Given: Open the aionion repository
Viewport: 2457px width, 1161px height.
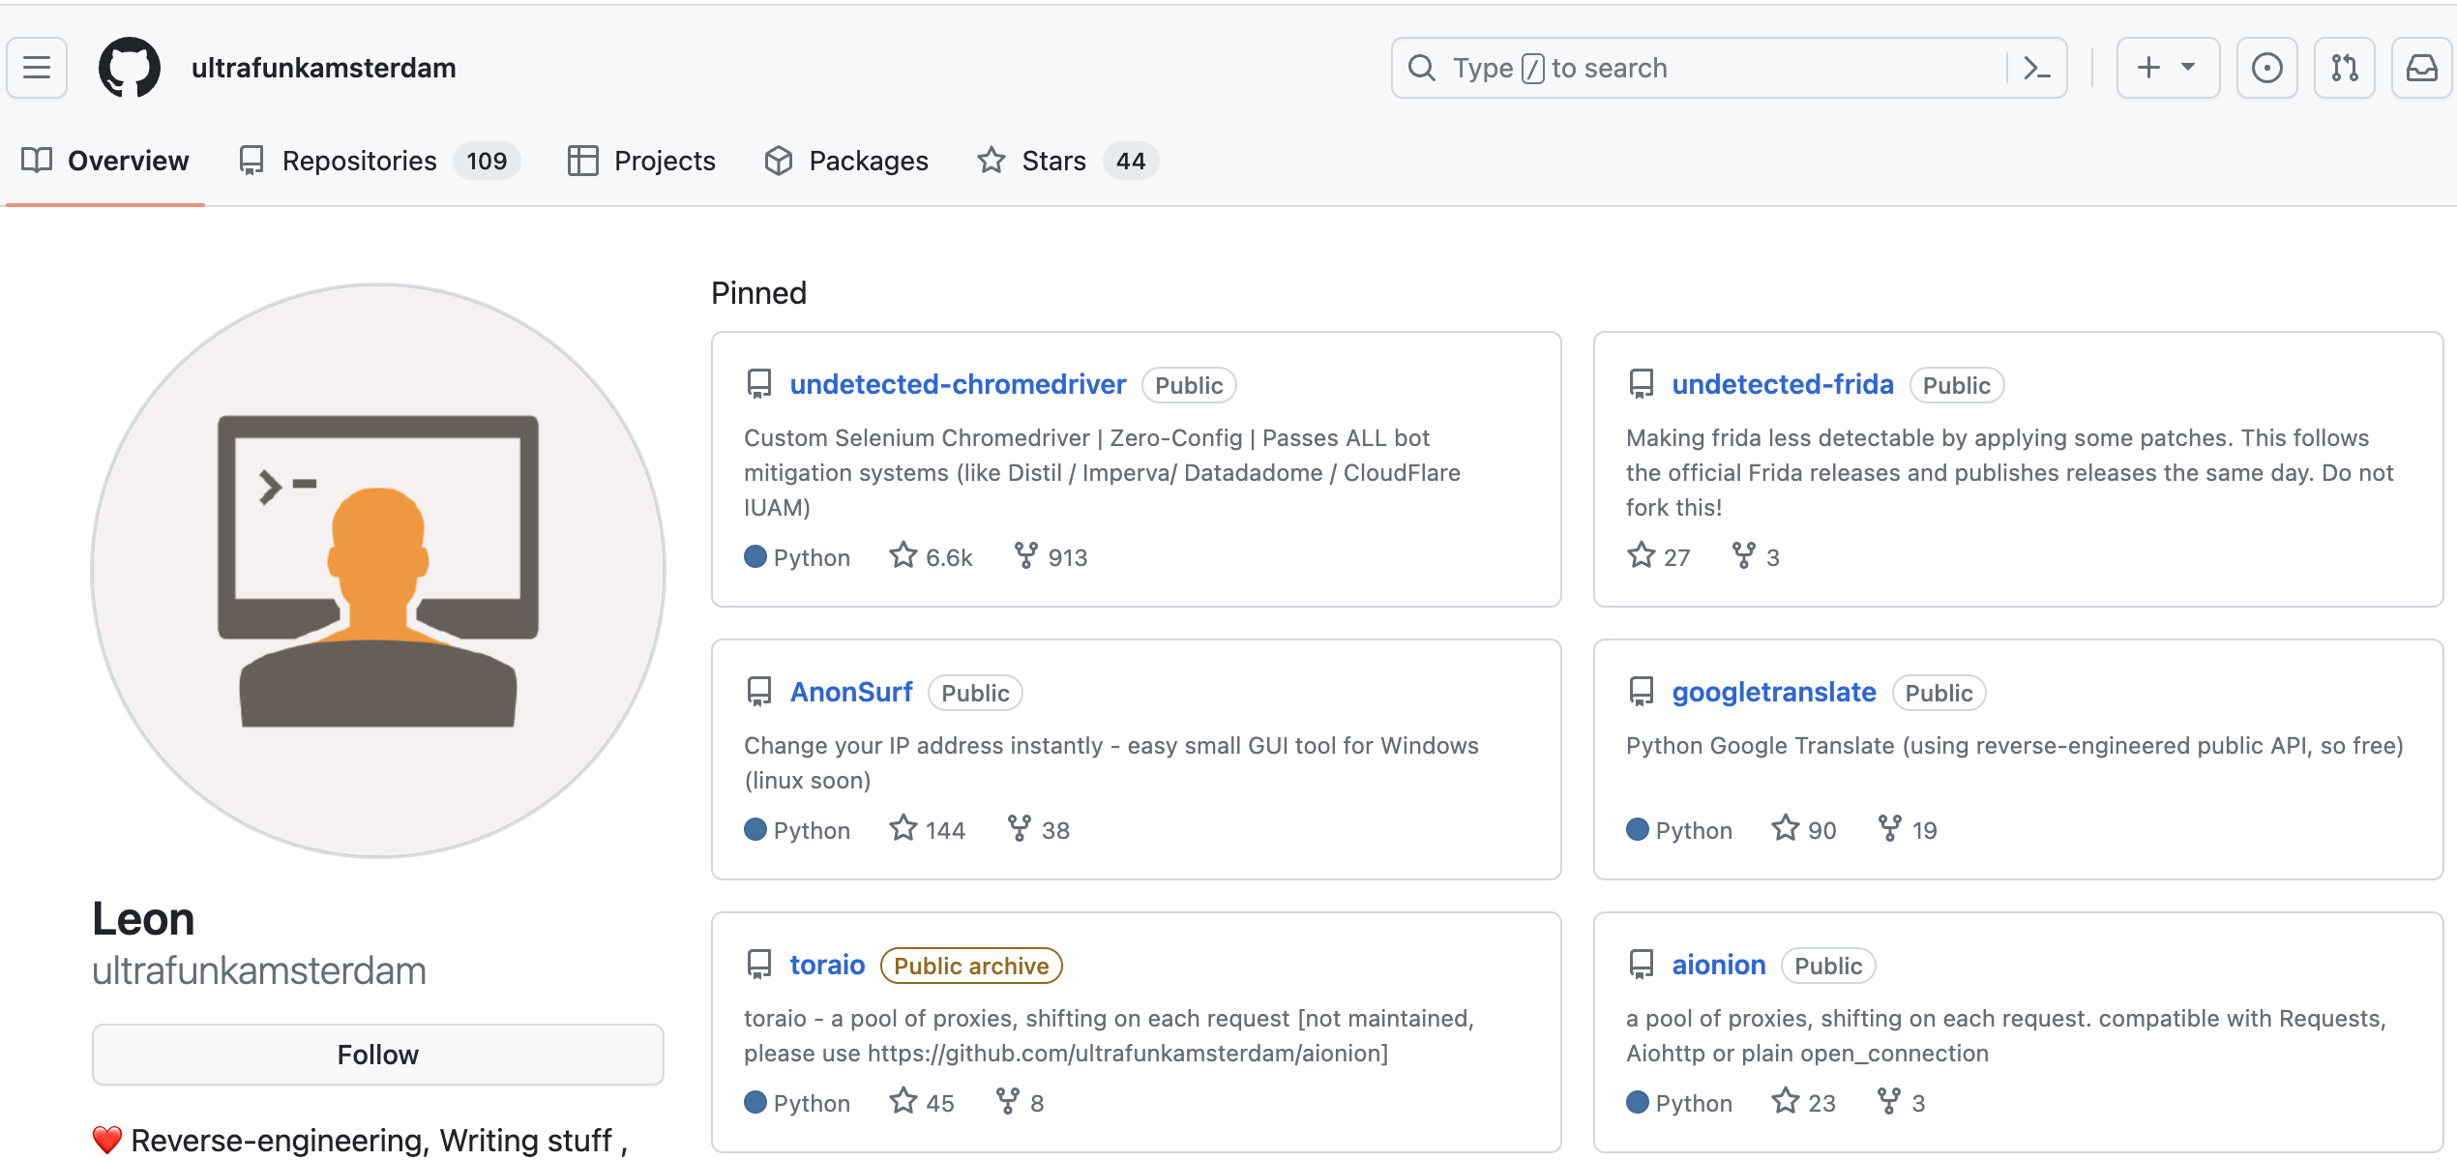Looking at the screenshot, I should coord(1719,966).
